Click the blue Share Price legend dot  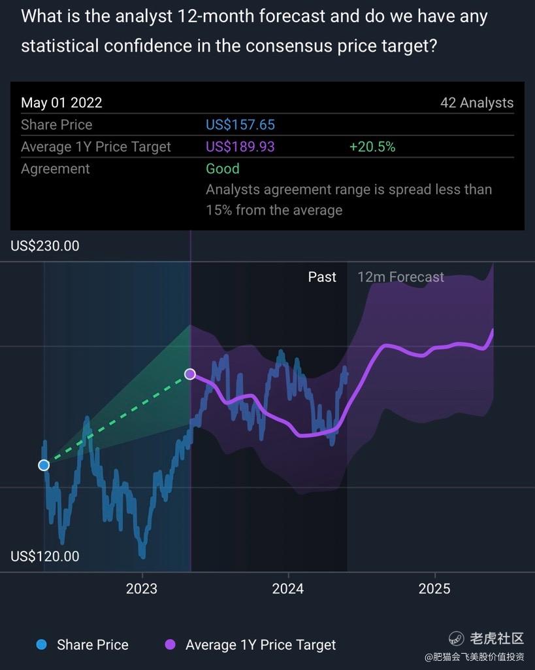[x=42, y=644]
